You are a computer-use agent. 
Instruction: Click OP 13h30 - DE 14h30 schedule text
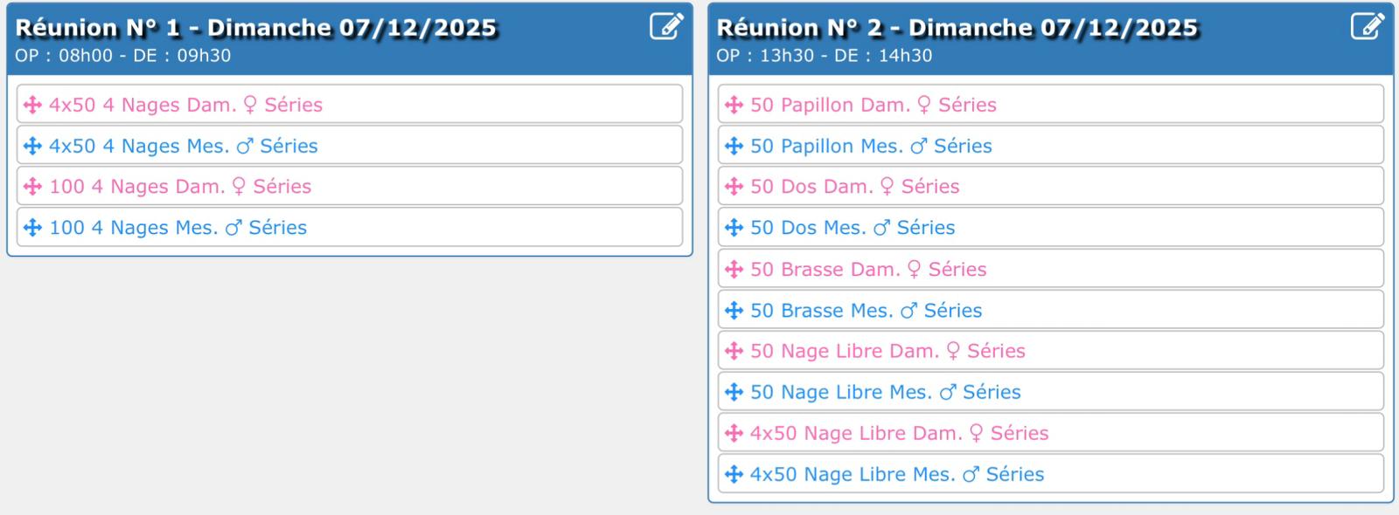824,56
